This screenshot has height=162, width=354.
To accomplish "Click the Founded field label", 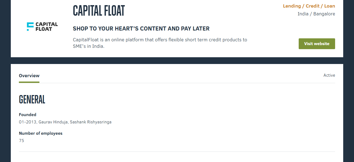I will [28, 114].
